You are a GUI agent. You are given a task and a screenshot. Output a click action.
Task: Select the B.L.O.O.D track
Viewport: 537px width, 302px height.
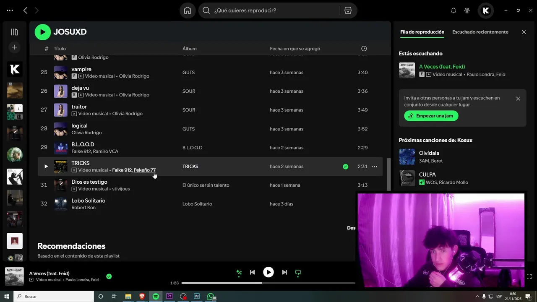pyautogui.click(x=83, y=144)
